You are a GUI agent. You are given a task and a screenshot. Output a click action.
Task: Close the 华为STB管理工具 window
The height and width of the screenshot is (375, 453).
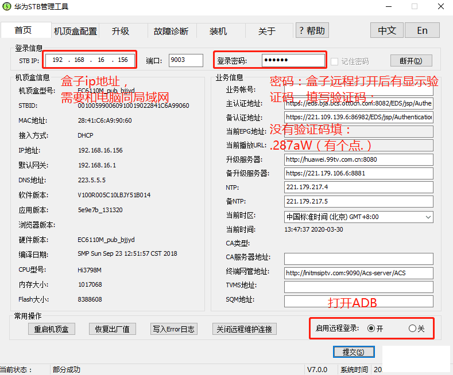[x=441, y=6]
